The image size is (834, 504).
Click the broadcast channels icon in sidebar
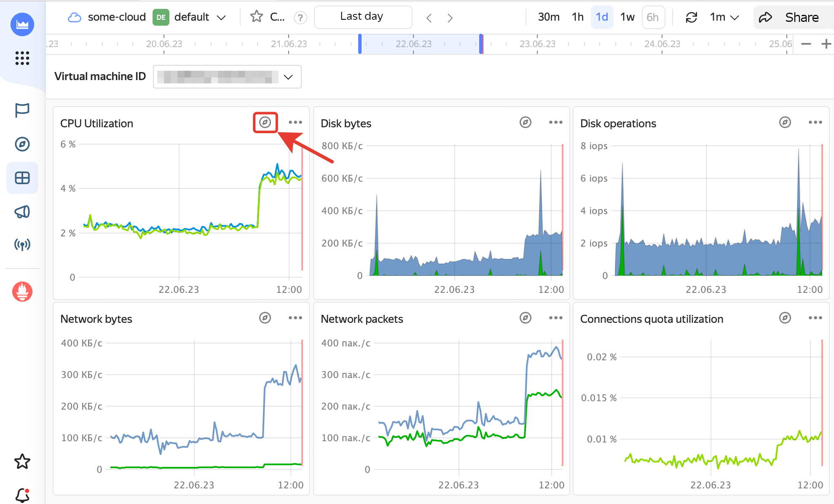[x=22, y=244]
